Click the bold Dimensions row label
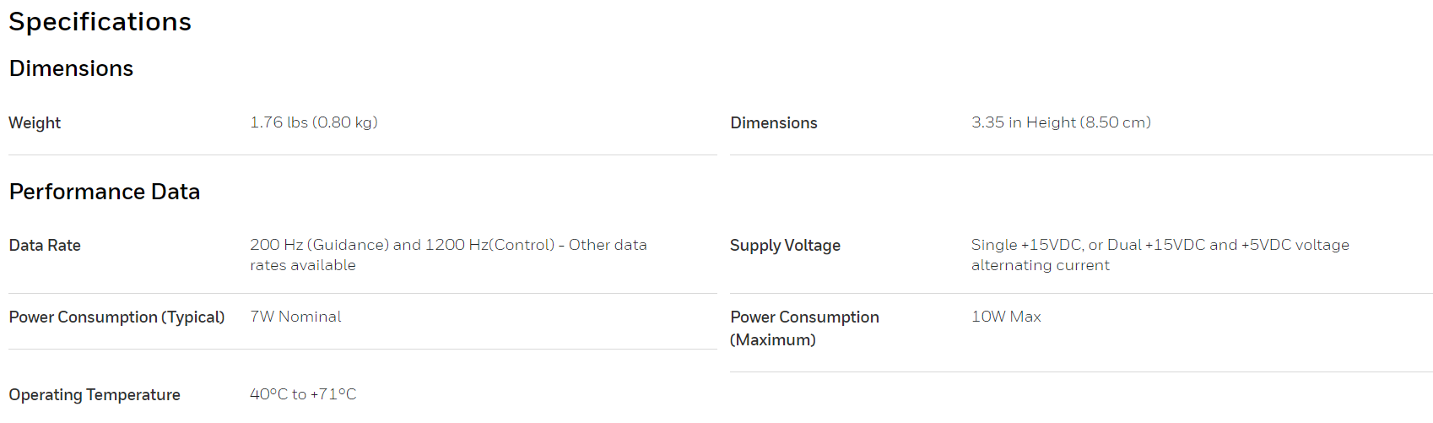This screenshot has height=423, width=1433. [774, 123]
